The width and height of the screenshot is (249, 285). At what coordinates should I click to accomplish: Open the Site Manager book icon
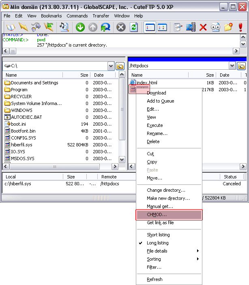point(10,27)
